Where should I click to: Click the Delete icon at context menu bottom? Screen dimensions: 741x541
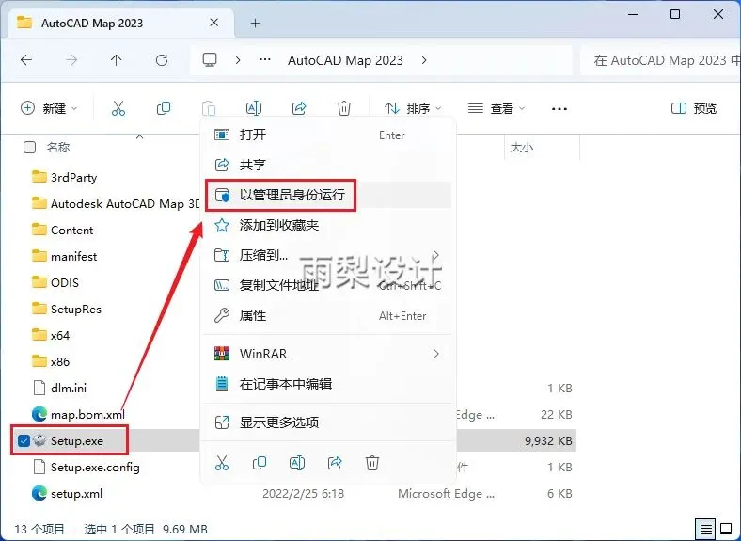[372, 463]
